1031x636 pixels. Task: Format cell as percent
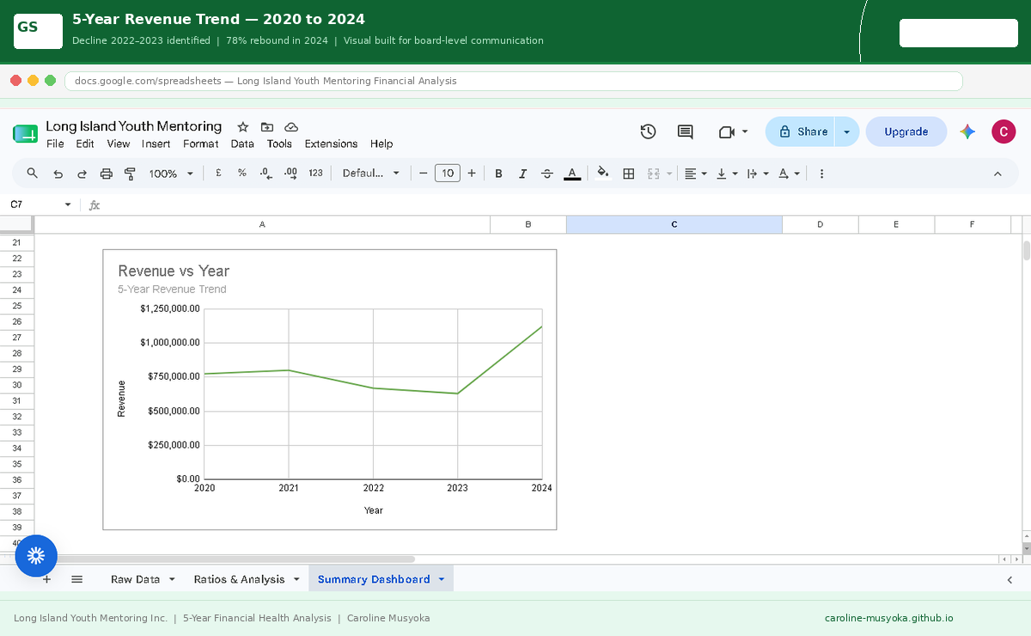pyautogui.click(x=242, y=173)
